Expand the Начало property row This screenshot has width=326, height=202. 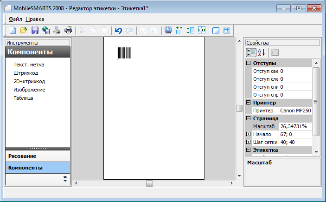pos(249,134)
